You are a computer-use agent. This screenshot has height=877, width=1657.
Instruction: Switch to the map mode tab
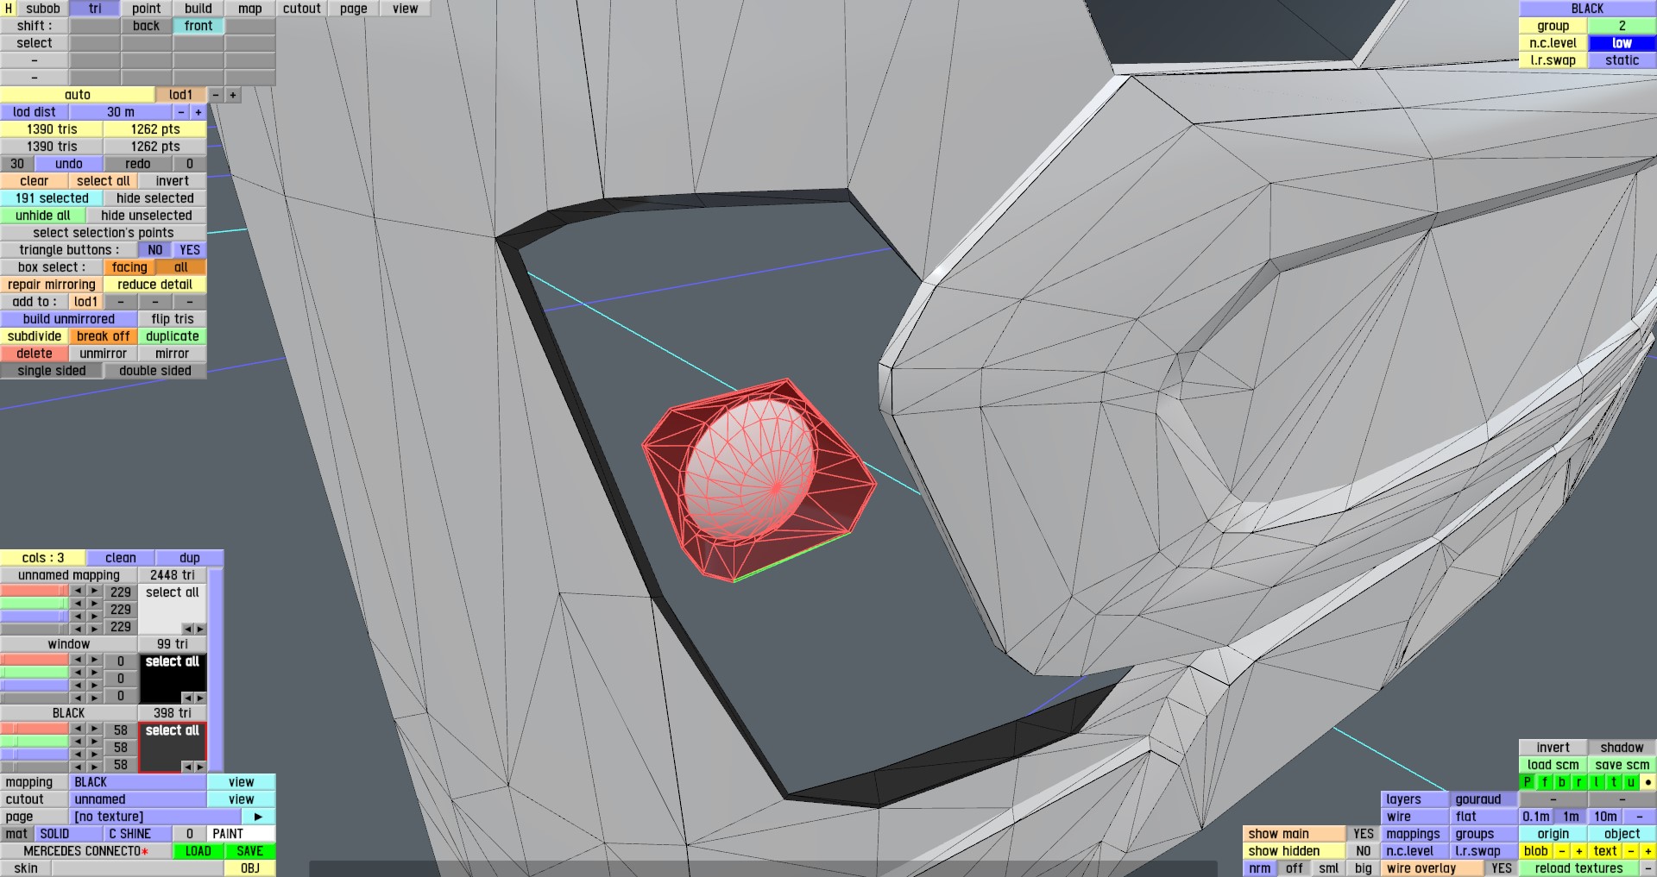(250, 9)
